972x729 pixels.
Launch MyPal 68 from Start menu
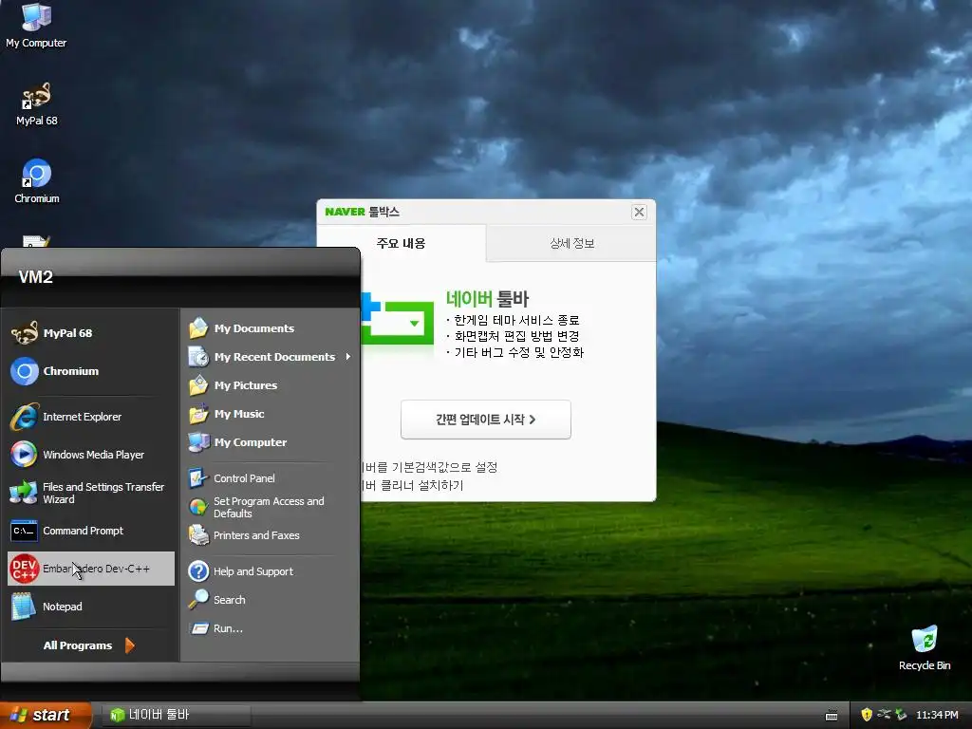point(91,333)
